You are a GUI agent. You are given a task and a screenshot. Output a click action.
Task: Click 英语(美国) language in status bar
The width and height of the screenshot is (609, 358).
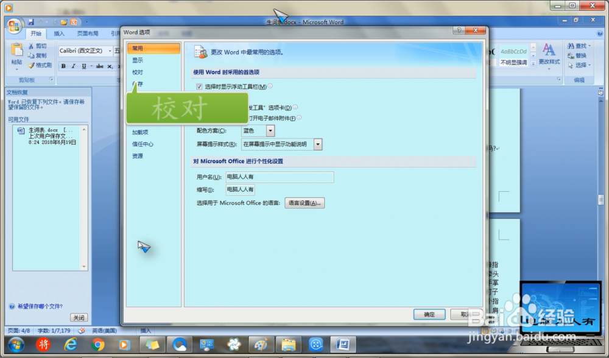[105, 331]
